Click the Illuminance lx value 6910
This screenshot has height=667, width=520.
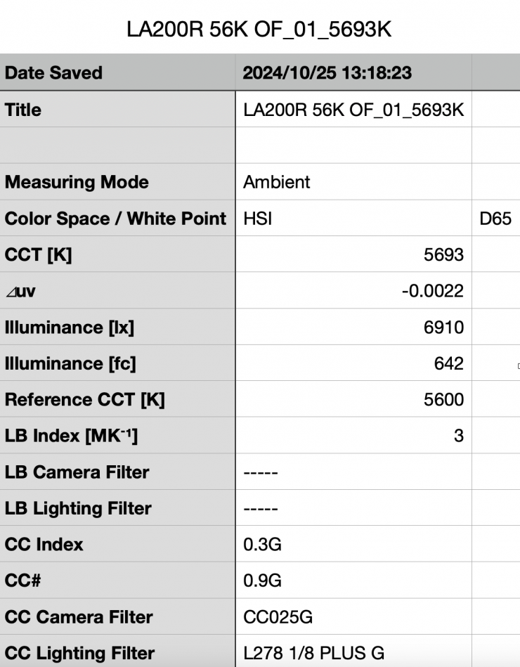(x=353, y=327)
